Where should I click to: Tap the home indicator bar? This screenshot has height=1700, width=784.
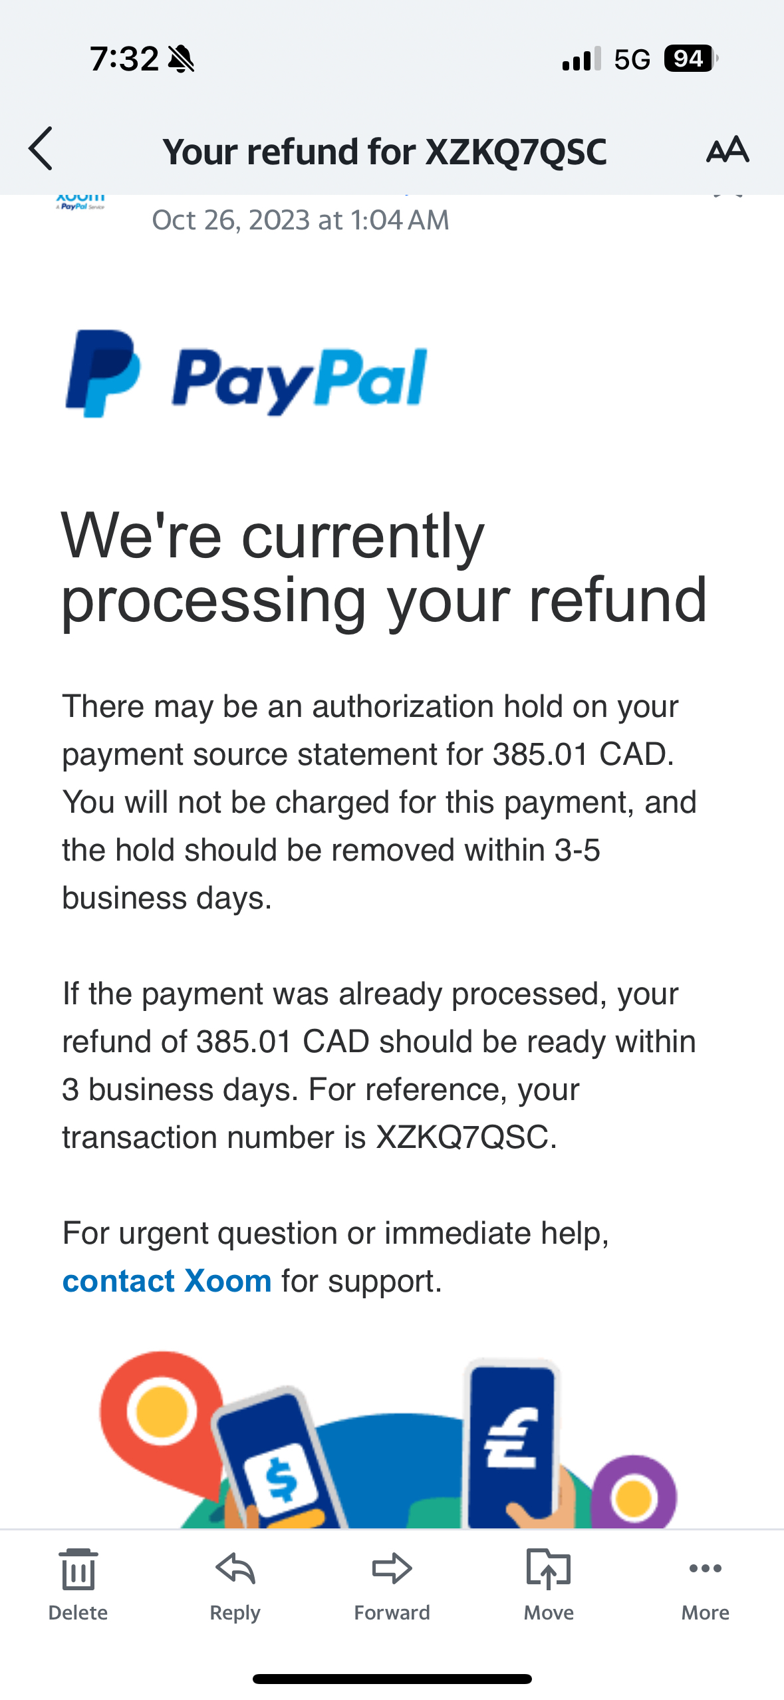(392, 1679)
